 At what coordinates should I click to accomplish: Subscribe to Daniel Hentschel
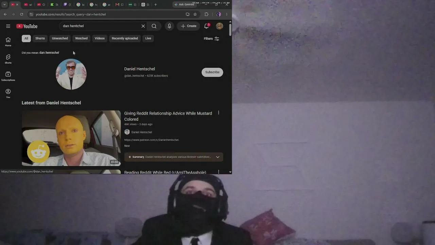click(x=212, y=72)
